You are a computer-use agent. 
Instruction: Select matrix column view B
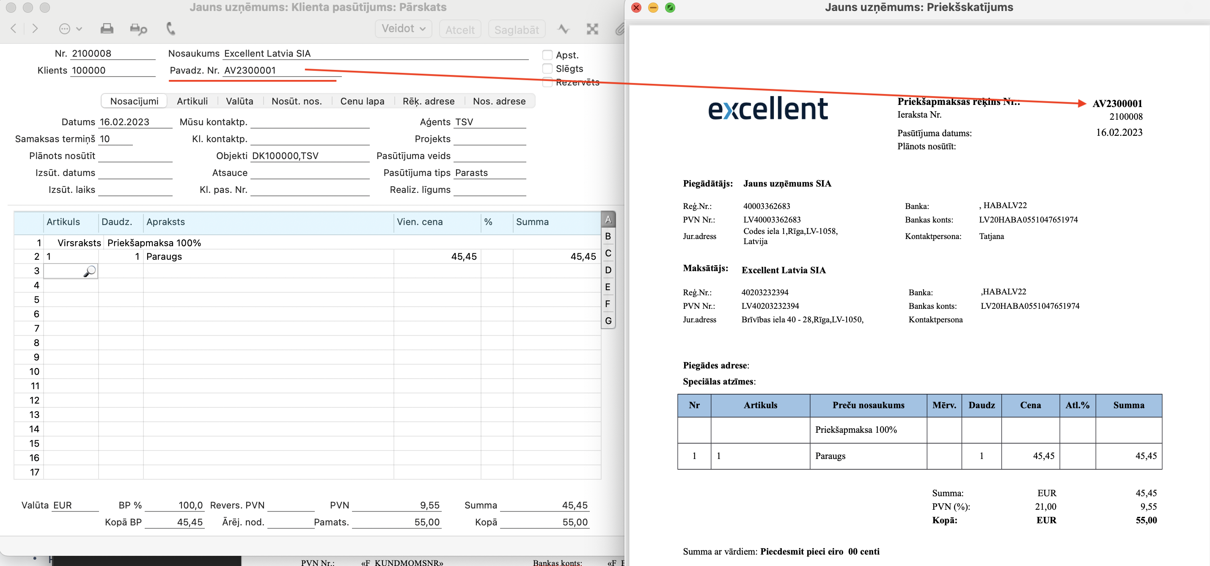pos(608,236)
